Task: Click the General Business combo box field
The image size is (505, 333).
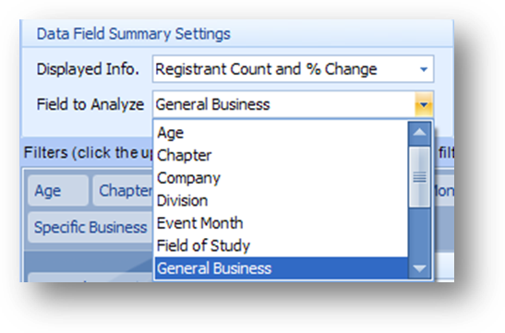Action: click(293, 104)
